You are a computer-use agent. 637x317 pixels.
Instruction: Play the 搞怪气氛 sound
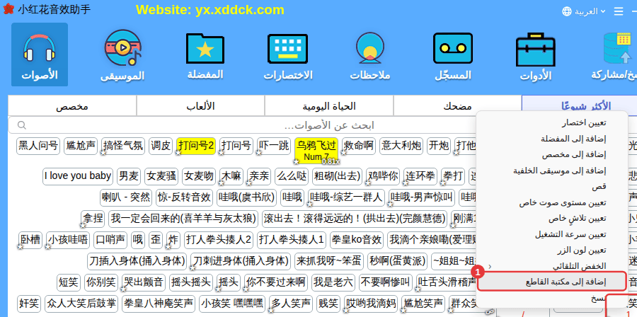pos(123,146)
